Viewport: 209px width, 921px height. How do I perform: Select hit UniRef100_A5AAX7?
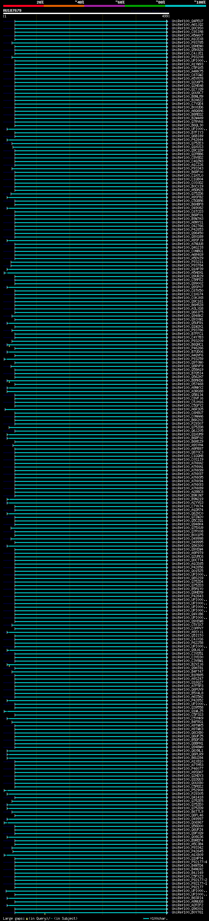pos(187,35)
